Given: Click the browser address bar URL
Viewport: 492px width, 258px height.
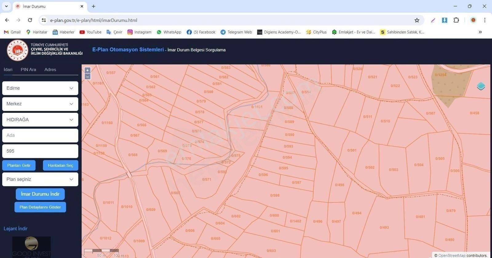Looking at the screenshot, I should pyautogui.click(x=93, y=20).
